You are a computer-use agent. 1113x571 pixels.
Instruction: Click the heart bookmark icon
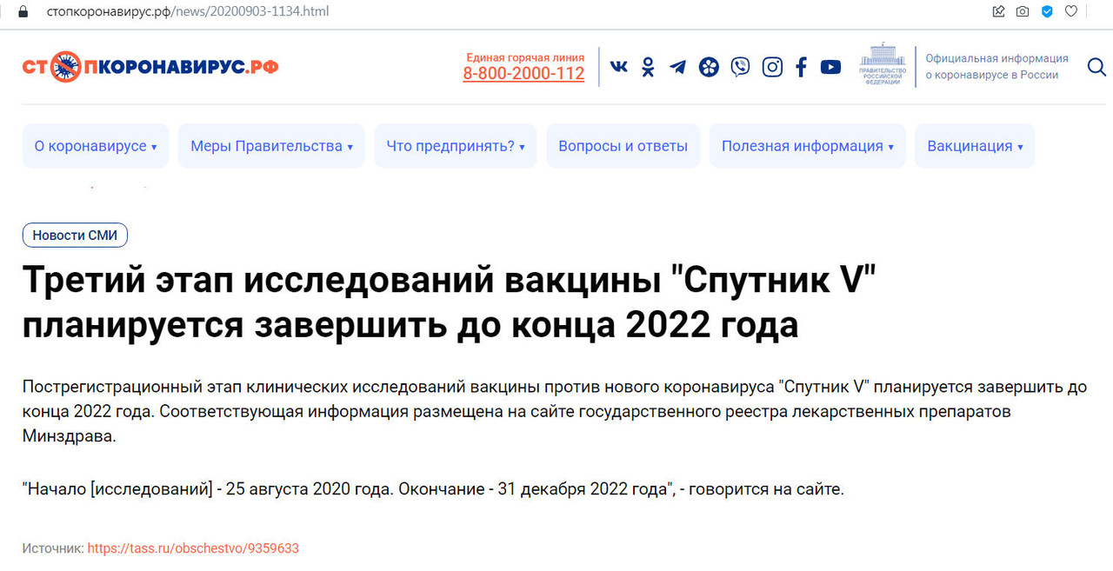click(x=1071, y=12)
